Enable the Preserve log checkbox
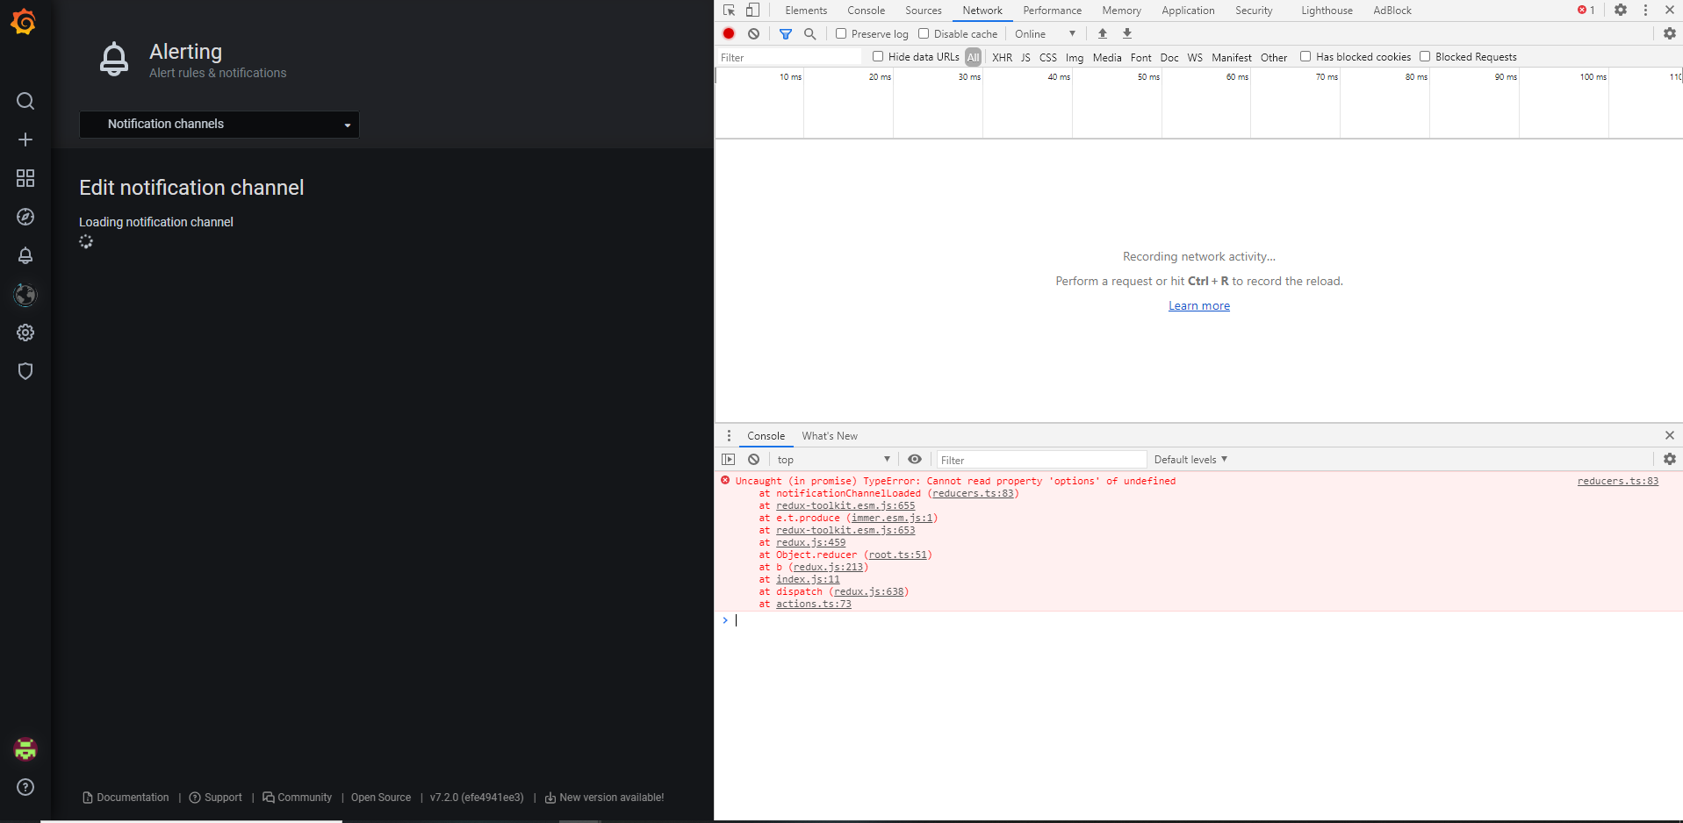This screenshot has height=823, width=1683. click(841, 33)
